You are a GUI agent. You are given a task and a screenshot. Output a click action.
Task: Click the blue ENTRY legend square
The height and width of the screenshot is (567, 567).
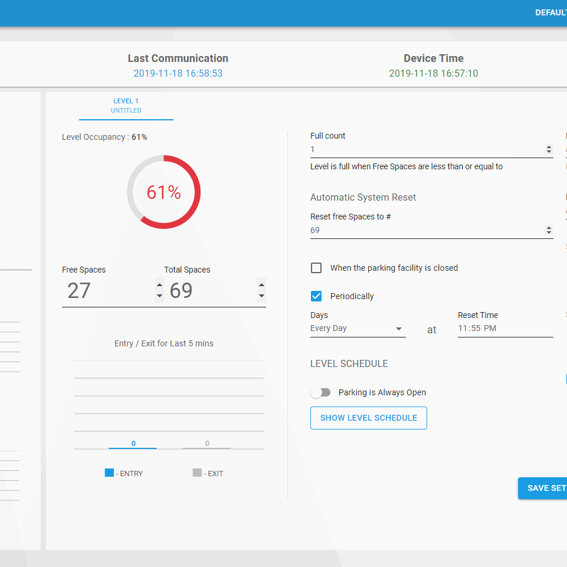[x=109, y=473]
